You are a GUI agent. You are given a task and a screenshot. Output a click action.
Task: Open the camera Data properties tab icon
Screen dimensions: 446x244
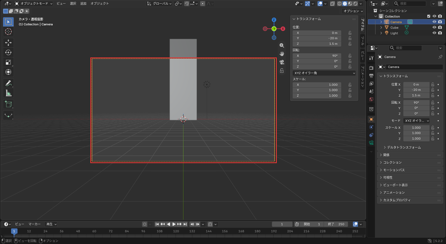coord(371,143)
